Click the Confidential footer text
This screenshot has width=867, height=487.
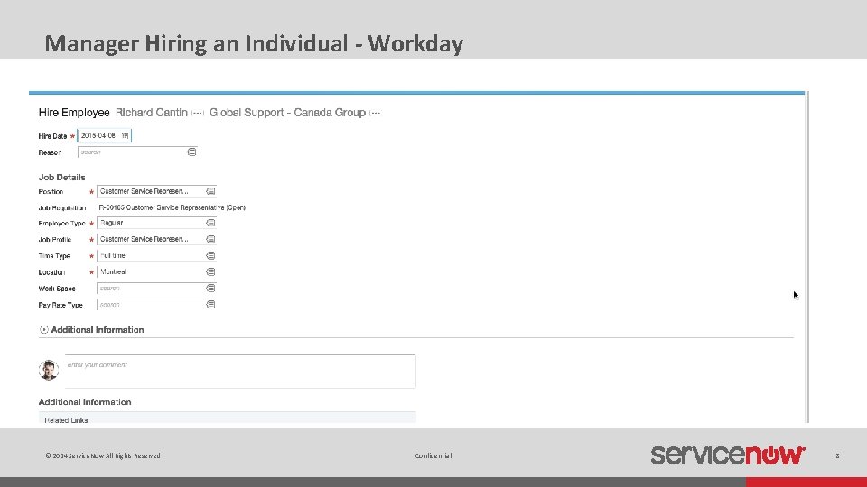(x=433, y=455)
